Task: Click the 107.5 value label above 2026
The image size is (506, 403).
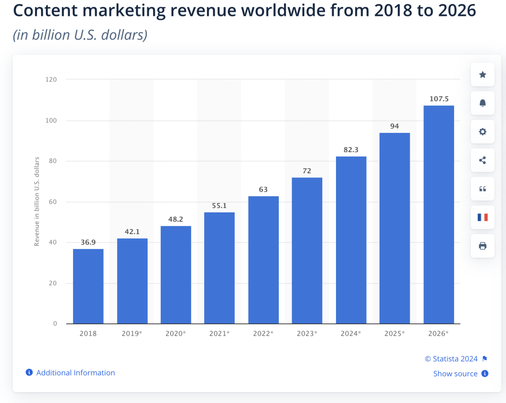Action: tap(438, 98)
